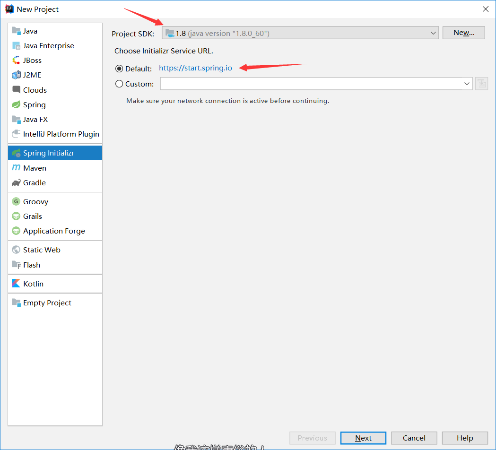Choose the IntelliJ Platform Plugin label
Viewport: 496px width, 450px height.
(61, 134)
